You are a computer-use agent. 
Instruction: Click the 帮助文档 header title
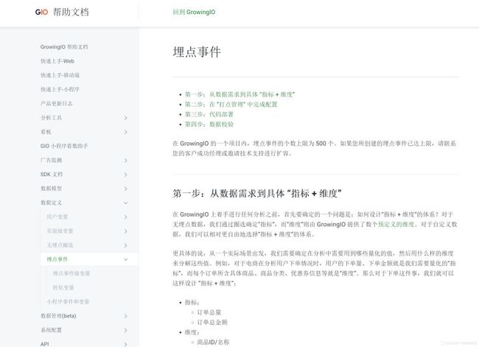(x=71, y=12)
